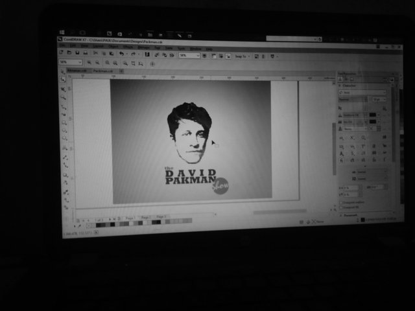Select the Color Eyedropper tool
Viewport: 415px width, 311px height.
[66, 192]
